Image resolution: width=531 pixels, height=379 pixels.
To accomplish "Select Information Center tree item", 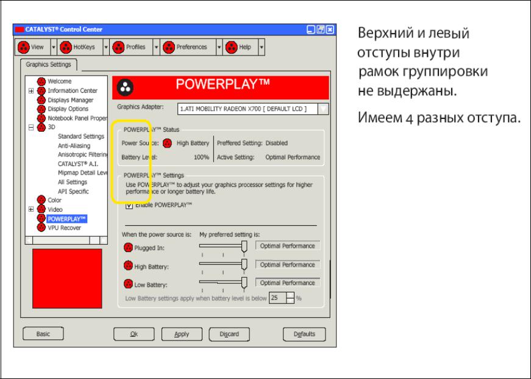I will coord(73,91).
